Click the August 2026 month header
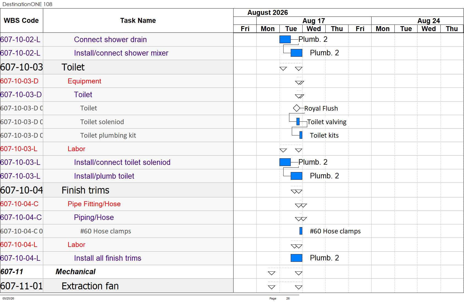Image resolution: width=464 pixels, height=302 pixels. tap(268, 13)
